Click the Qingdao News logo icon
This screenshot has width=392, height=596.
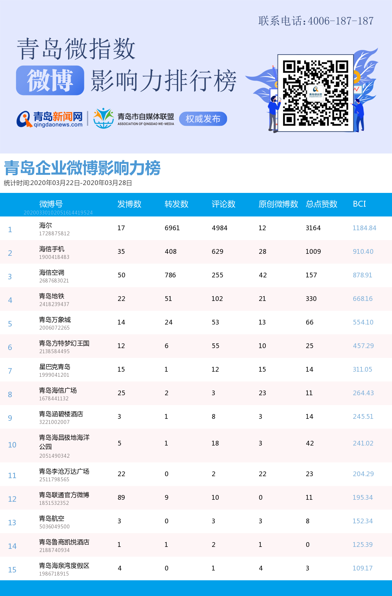pos(24,119)
